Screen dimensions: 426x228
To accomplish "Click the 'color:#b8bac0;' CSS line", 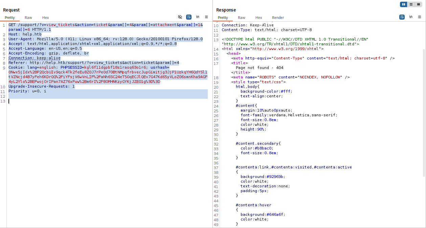I will click(x=257, y=148).
